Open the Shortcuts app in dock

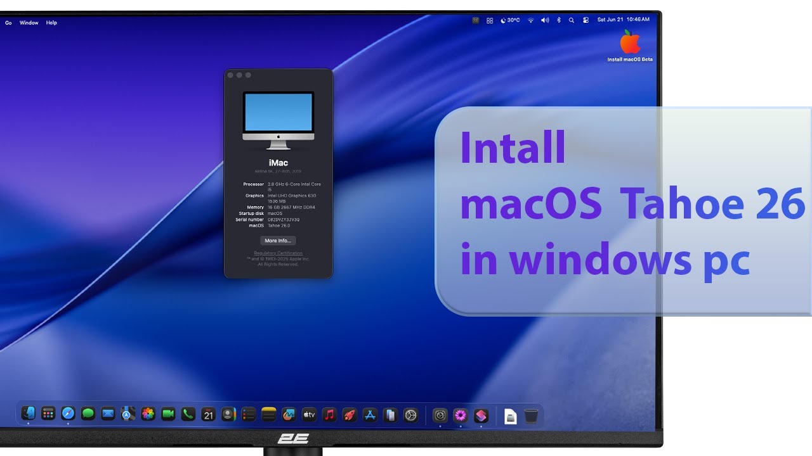[x=481, y=415]
